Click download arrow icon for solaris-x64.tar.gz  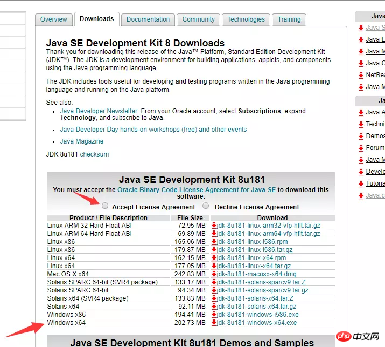coord(214,307)
